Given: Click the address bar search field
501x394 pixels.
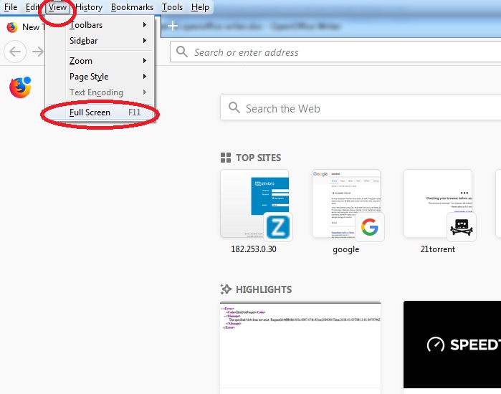Looking at the screenshot, I should pos(335,52).
